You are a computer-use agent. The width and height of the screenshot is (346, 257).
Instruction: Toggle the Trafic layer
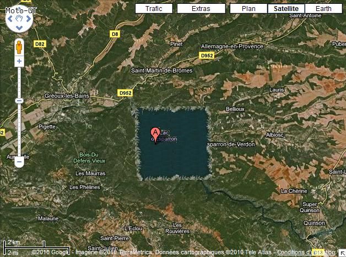coord(154,9)
